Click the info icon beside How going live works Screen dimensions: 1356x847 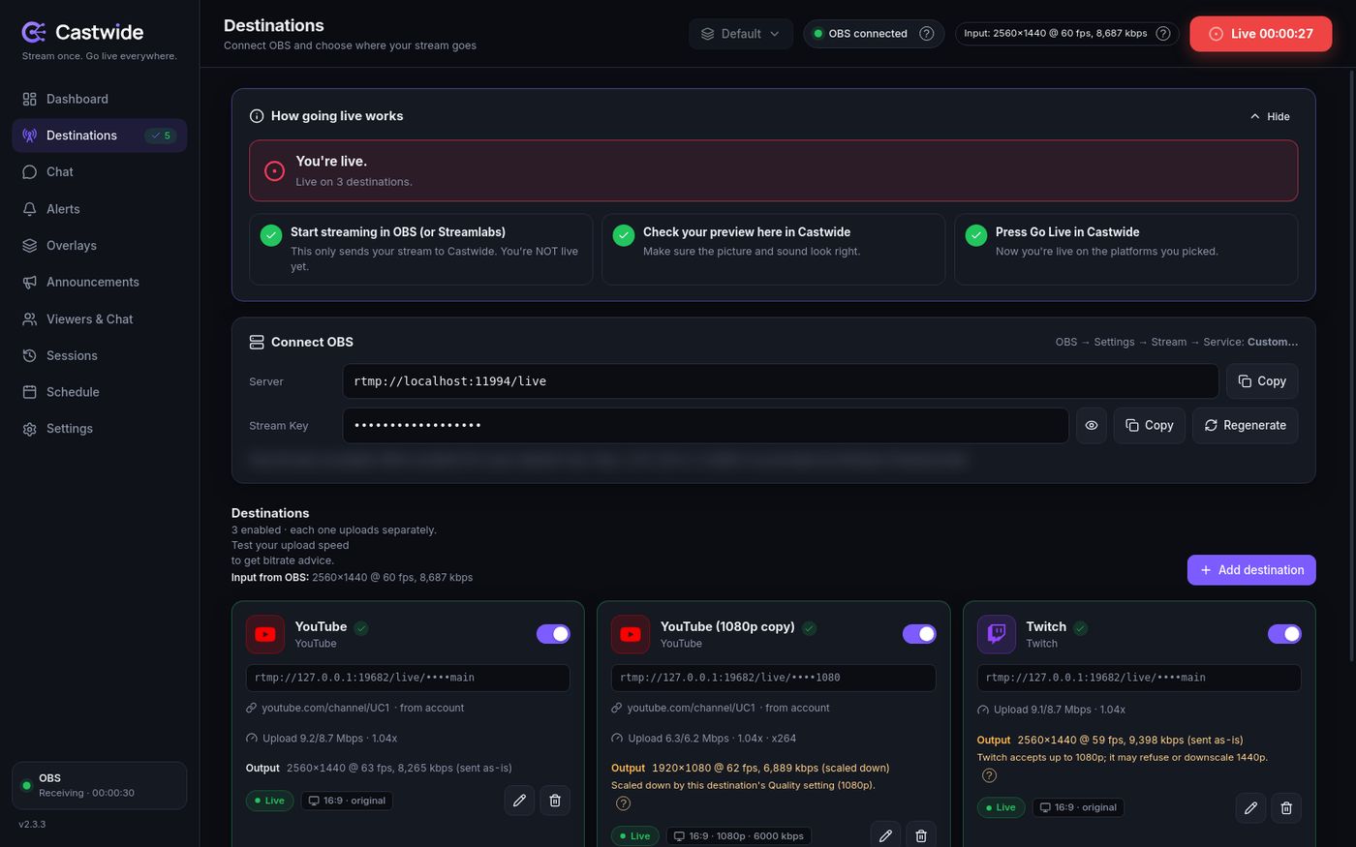click(x=257, y=116)
